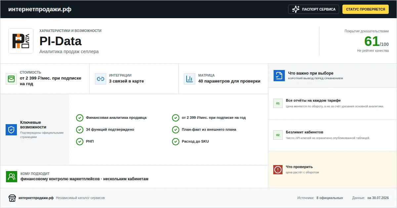The height and width of the screenshot is (208, 397).
Task: Click the 3 связей в карте text
Action: click(x=126, y=81)
